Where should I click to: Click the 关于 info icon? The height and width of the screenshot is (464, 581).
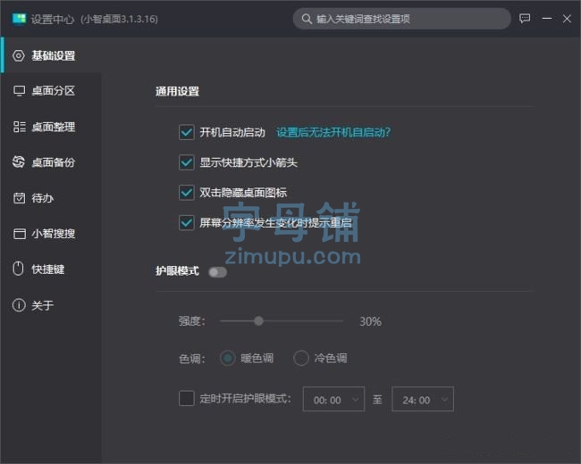point(19,305)
